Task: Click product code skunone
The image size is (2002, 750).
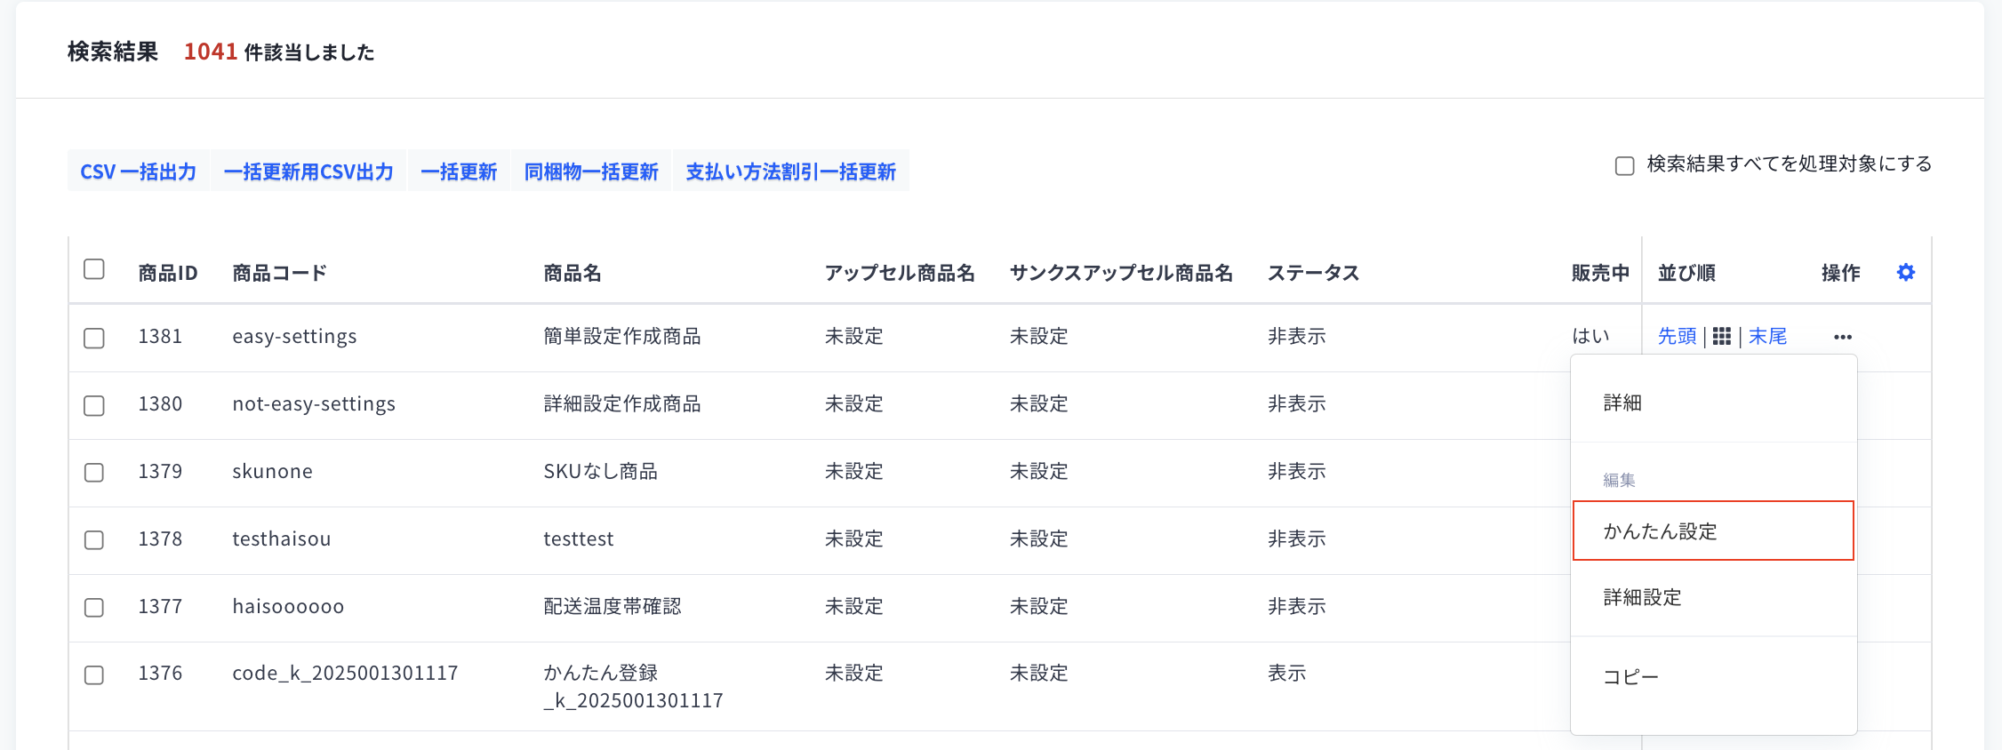Action: pyautogui.click(x=272, y=471)
